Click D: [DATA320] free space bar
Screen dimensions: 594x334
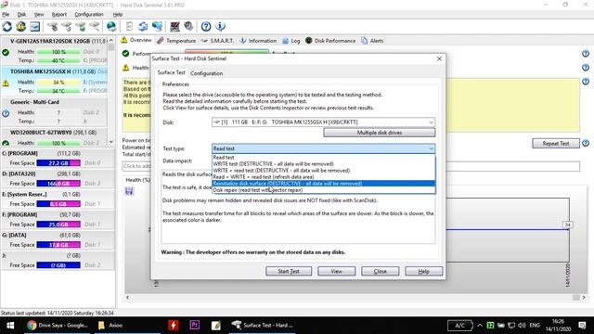58,184
